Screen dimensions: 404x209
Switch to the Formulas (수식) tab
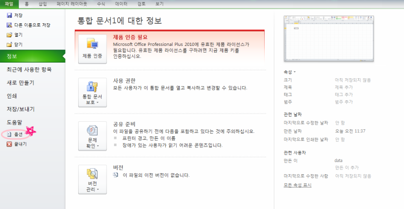pos(101,4)
